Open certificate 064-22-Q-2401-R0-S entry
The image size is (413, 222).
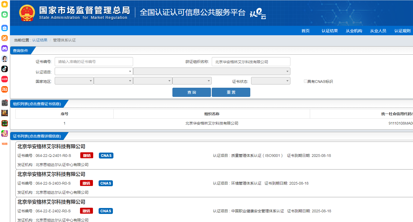(53, 156)
